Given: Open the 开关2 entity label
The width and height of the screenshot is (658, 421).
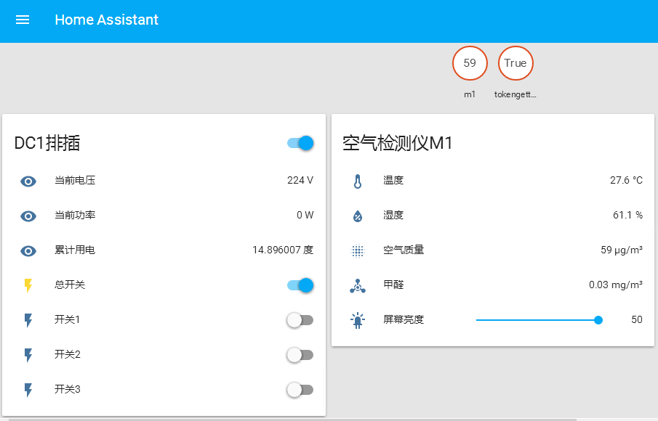Looking at the screenshot, I should coord(67,354).
